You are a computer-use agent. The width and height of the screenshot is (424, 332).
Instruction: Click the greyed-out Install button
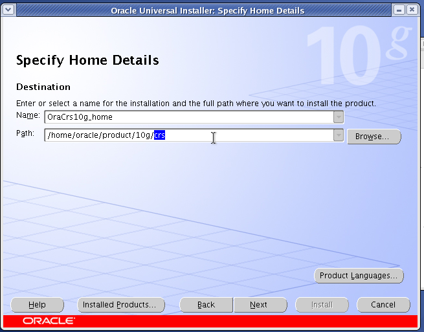tap(322, 305)
